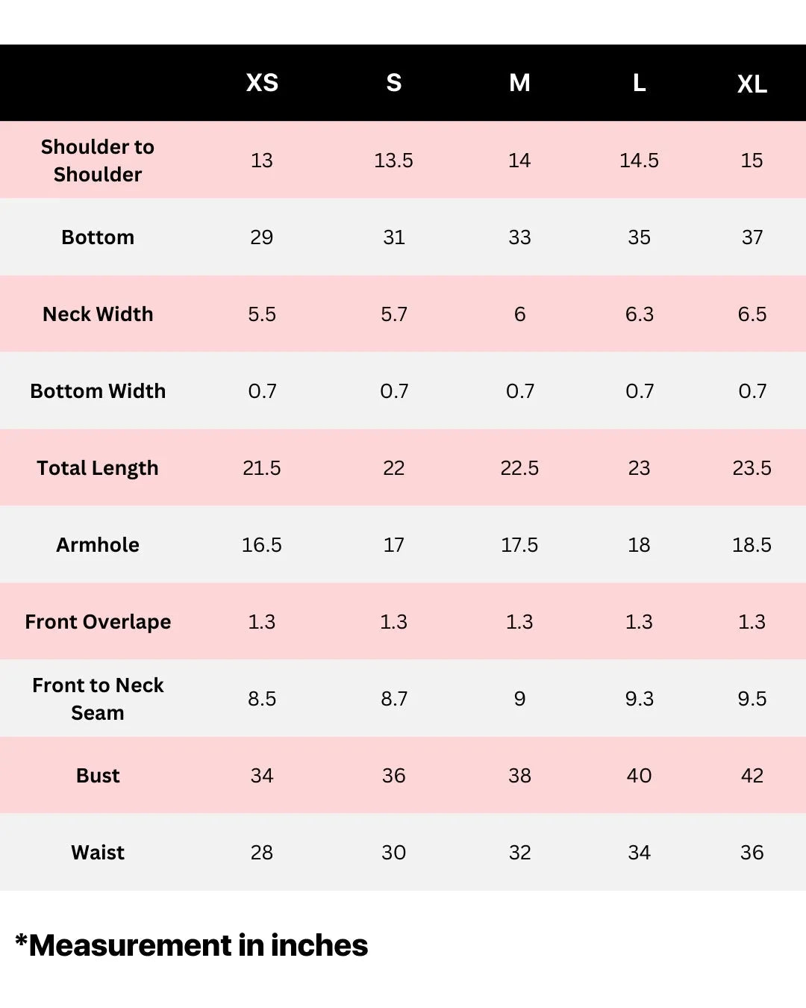Click the Measurement in inches note
The height and width of the screenshot is (1008, 806).
click(192, 945)
